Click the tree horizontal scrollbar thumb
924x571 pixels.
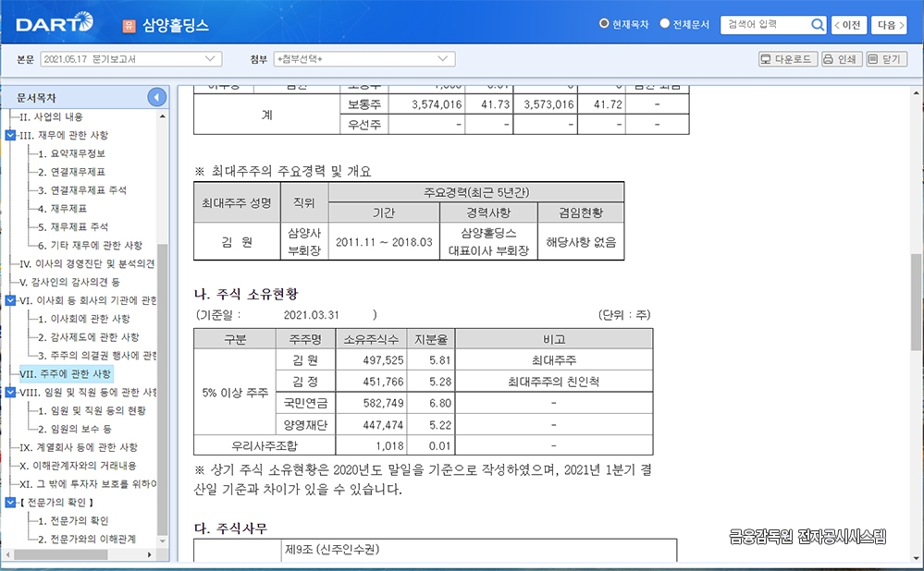pos(60,554)
